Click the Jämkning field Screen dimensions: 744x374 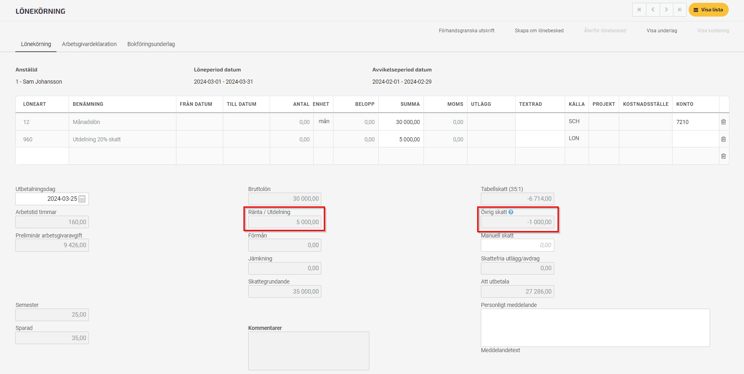point(285,268)
